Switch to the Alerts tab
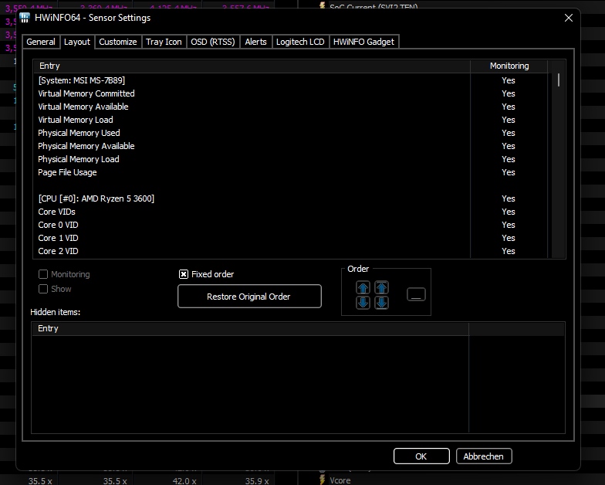 (255, 42)
